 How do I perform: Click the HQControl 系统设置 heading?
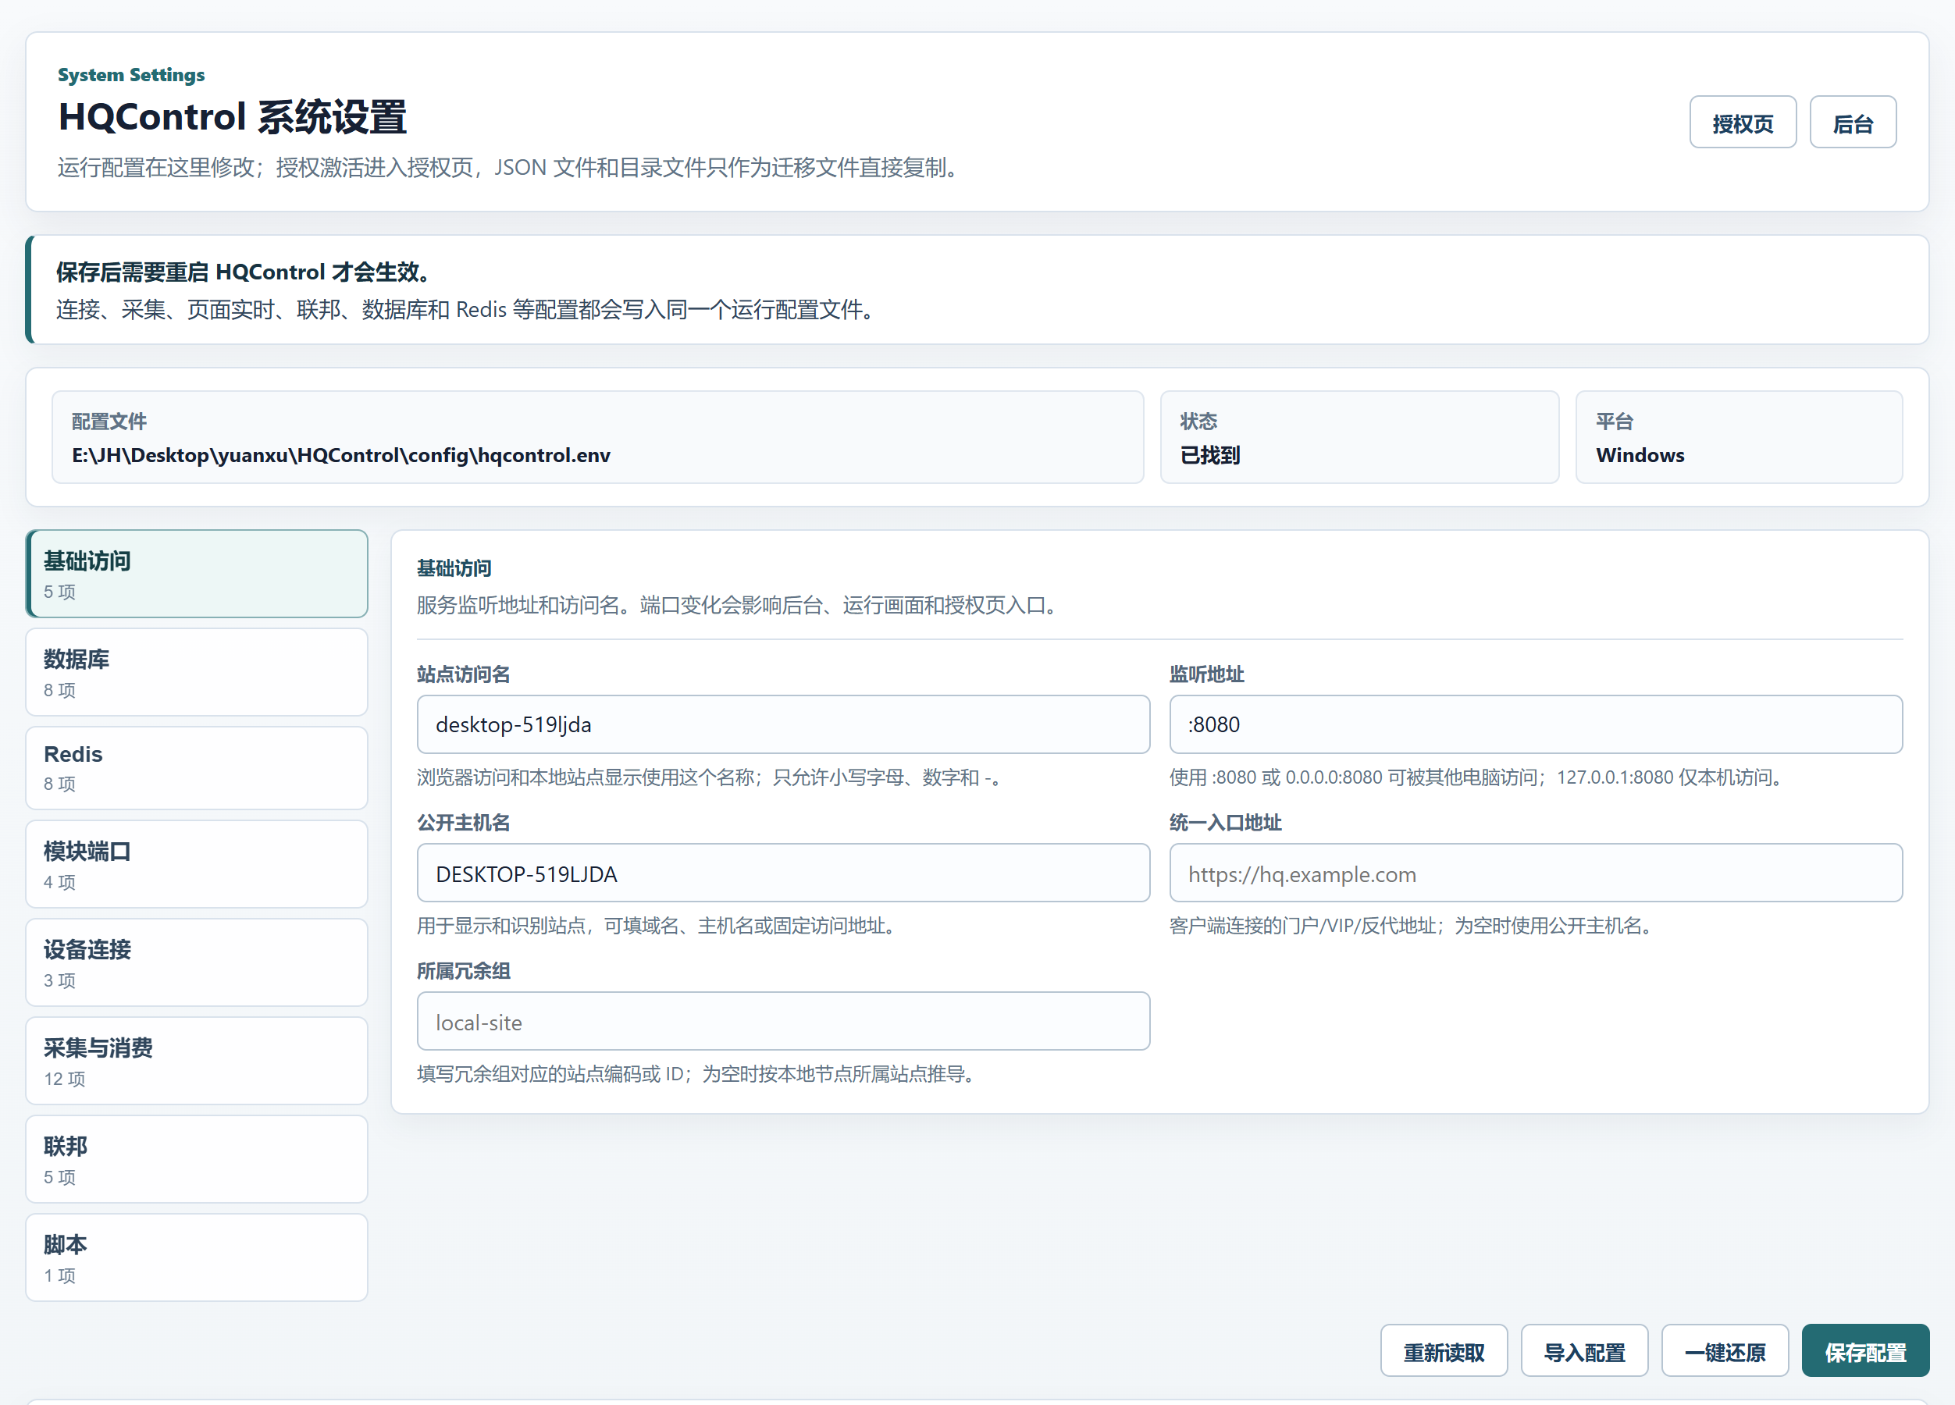point(233,117)
